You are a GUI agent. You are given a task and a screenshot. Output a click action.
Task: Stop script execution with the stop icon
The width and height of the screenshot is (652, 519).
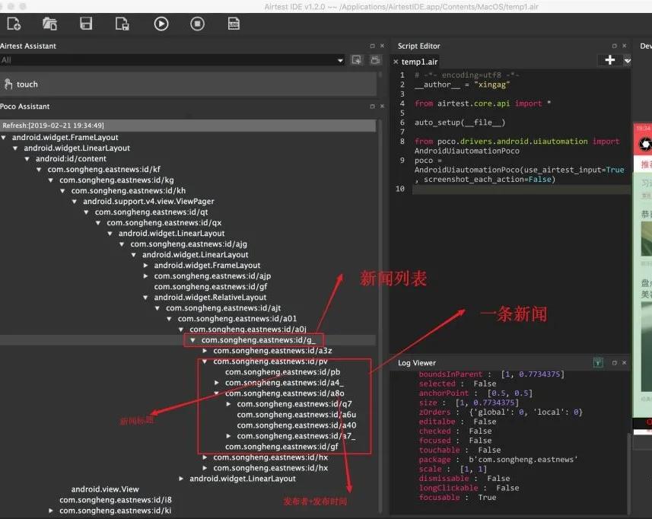pyautogui.click(x=197, y=24)
